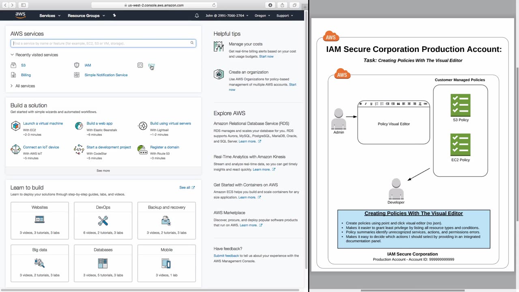
Task: Click the Safari share button
Action: point(282,5)
